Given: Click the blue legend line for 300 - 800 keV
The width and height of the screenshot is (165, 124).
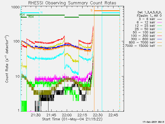Looking at the screenshot, I should pos(160,39).
